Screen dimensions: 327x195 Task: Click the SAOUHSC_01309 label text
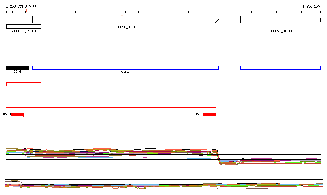click(23, 31)
